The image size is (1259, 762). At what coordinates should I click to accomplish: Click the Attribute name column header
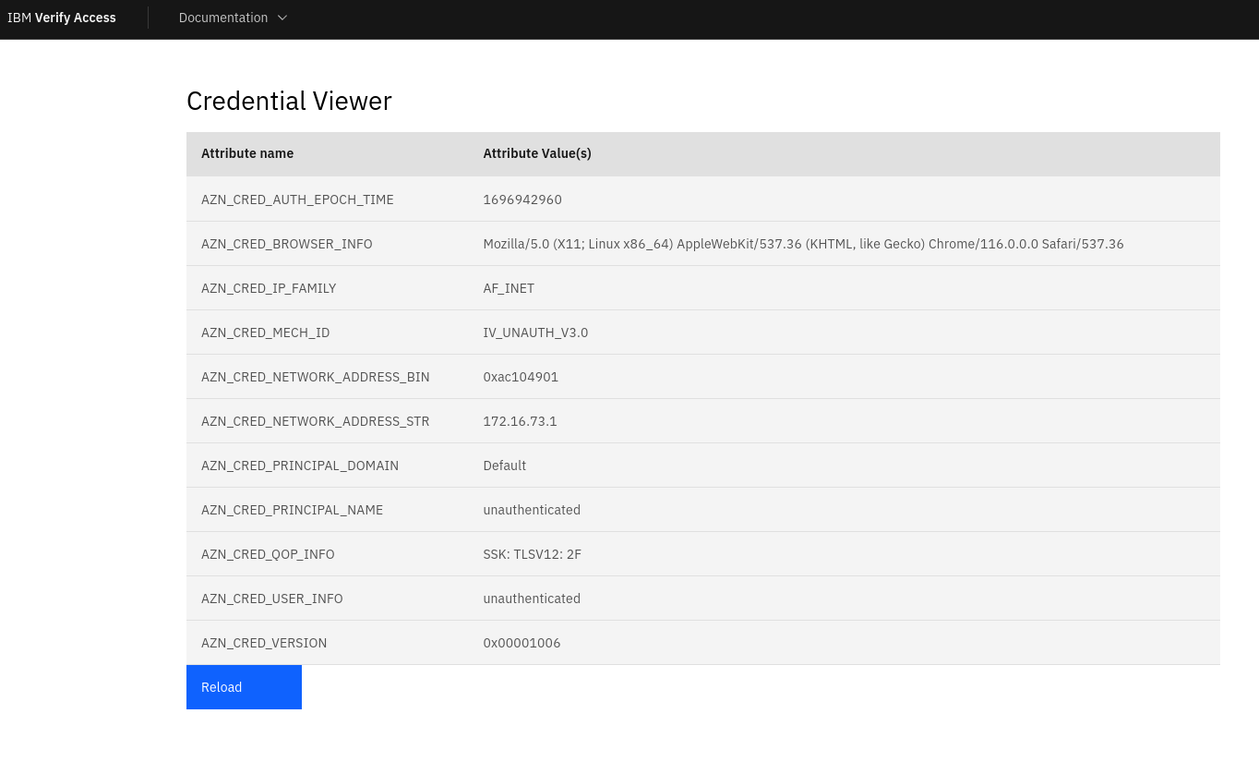point(247,153)
